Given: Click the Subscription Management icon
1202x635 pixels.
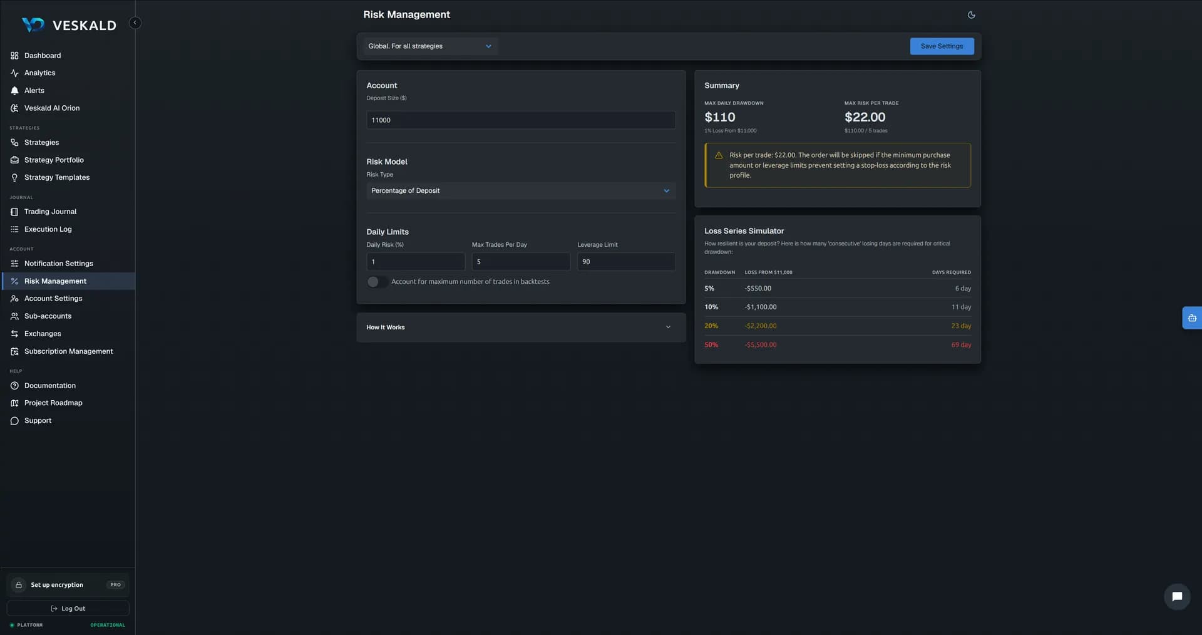Looking at the screenshot, I should pos(14,351).
